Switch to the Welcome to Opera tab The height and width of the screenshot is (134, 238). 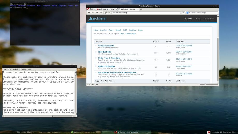(106, 9)
